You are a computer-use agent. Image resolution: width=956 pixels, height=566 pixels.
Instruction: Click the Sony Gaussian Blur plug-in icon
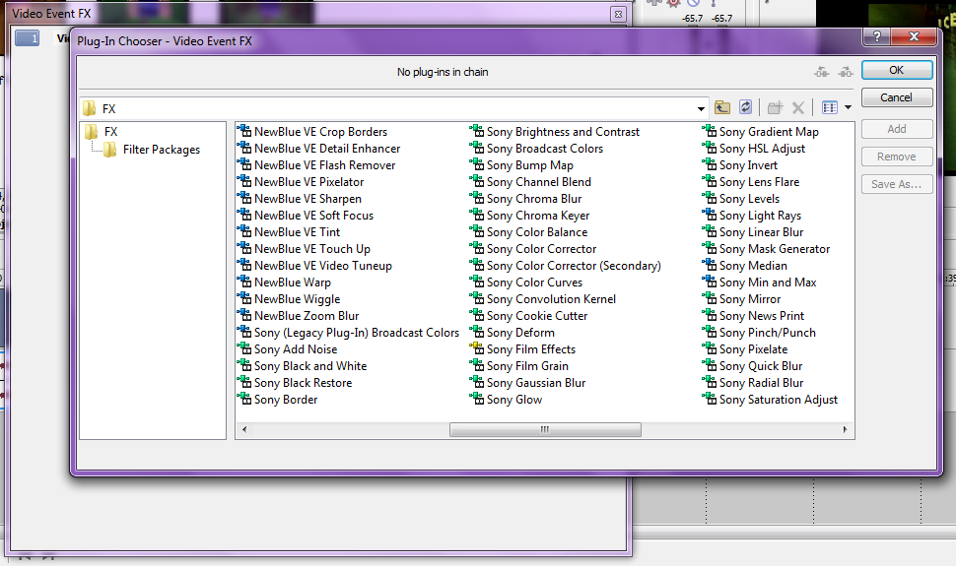[x=477, y=382]
